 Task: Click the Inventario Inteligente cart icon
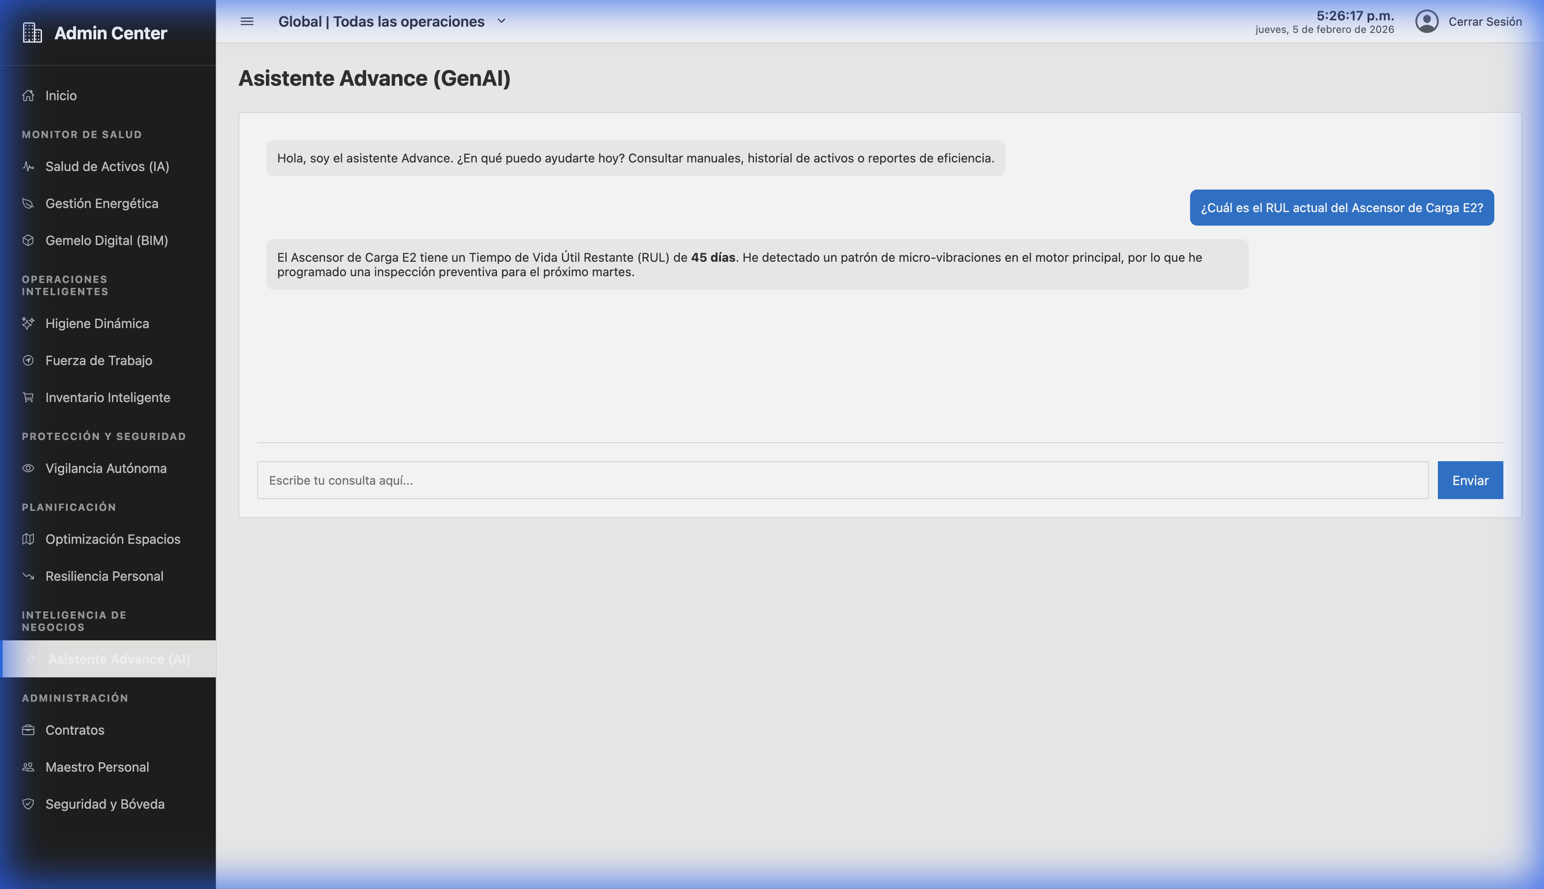point(29,397)
